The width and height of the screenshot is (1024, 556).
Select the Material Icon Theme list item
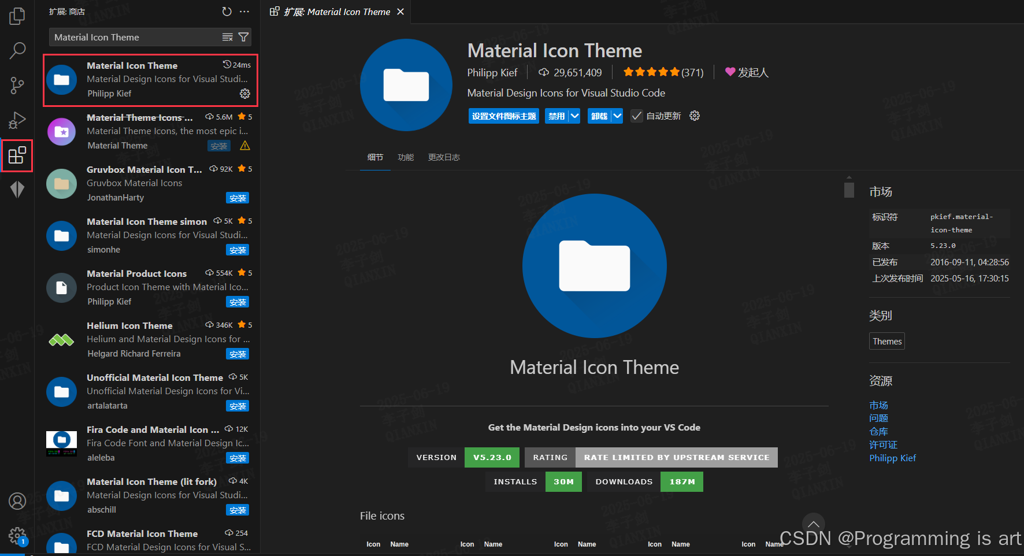[x=150, y=80]
